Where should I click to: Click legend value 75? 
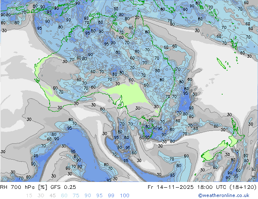76,196
